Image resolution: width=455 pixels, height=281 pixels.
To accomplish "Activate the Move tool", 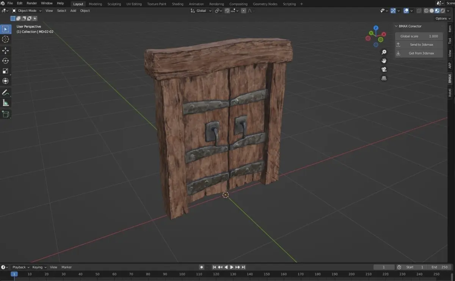I will 6,51.
